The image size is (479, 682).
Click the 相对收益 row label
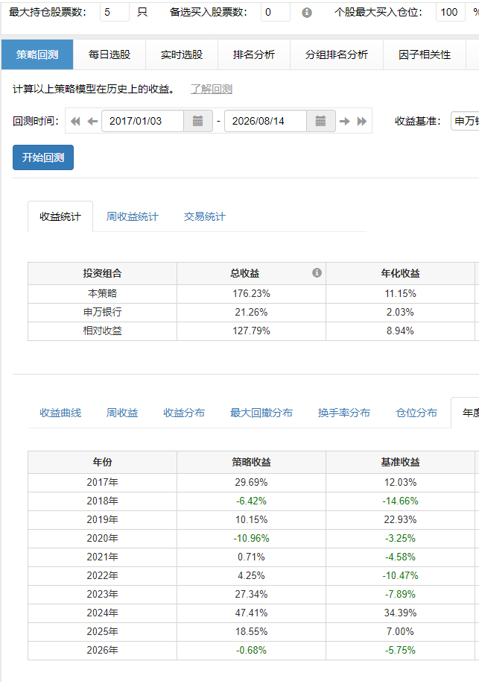pos(103,331)
